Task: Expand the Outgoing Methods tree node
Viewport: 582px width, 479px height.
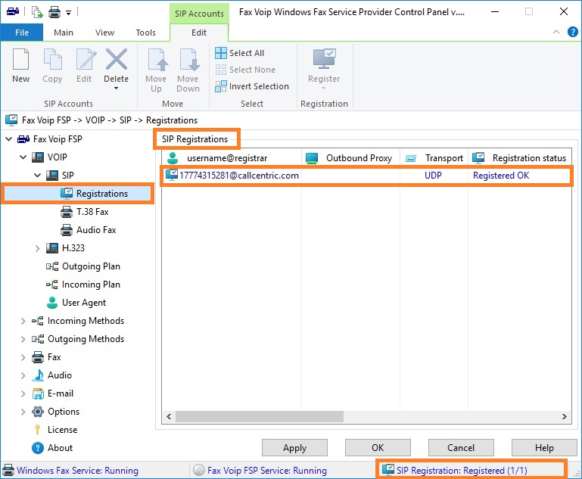Action: click(x=23, y=339)
